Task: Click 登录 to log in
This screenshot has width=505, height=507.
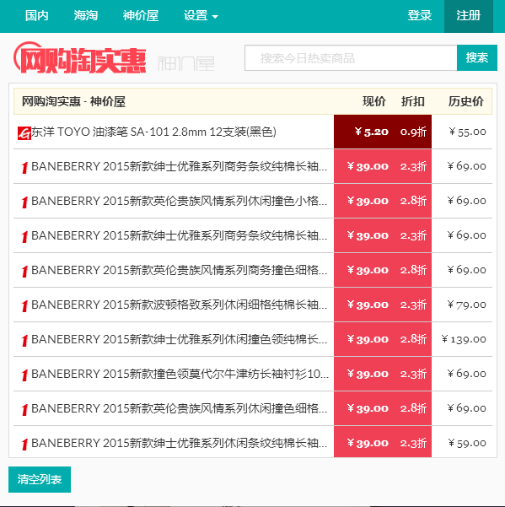Action: pos(419,15)
